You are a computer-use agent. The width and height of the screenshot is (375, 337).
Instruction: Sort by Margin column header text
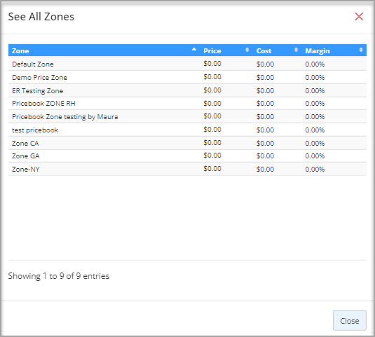318,50
